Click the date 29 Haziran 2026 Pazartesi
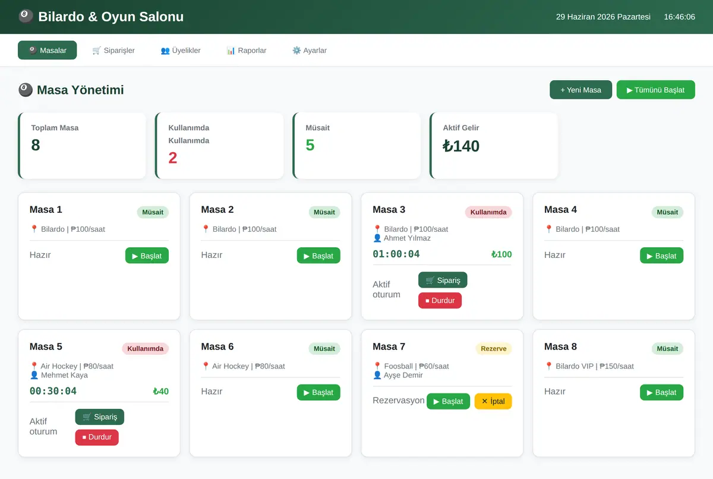 coord(603,17)
